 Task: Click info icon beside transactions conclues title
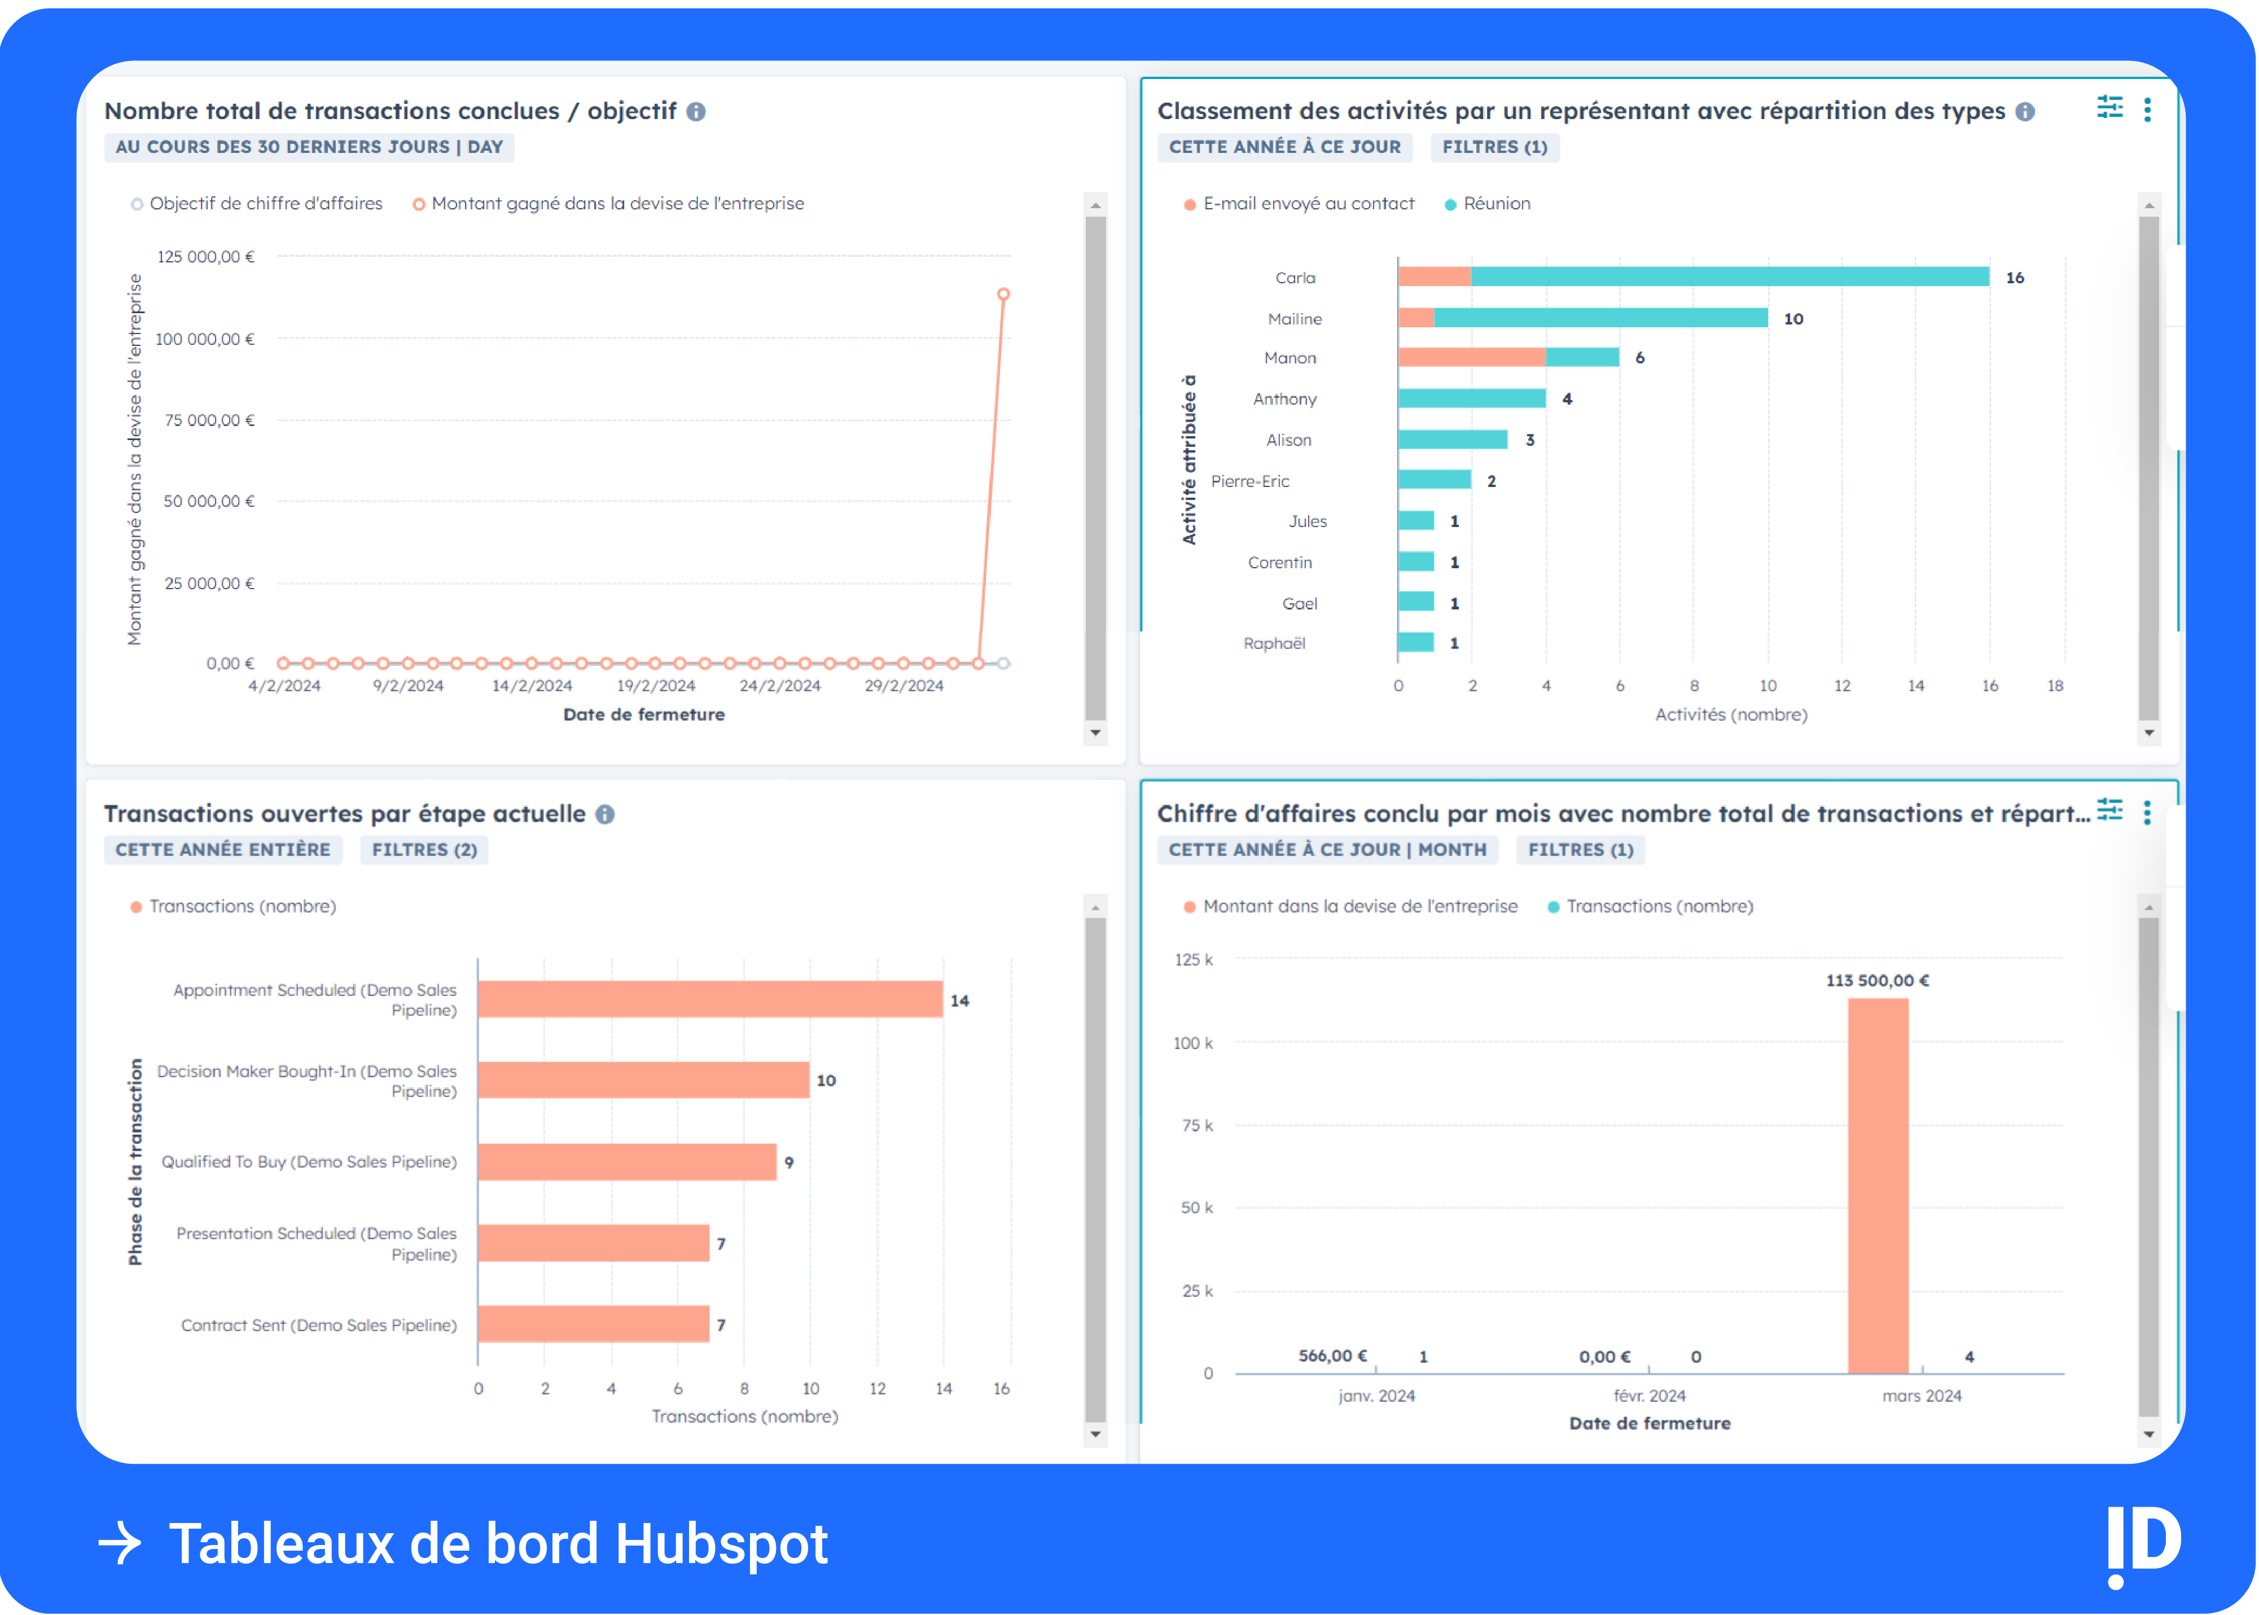tap(696, 111)
